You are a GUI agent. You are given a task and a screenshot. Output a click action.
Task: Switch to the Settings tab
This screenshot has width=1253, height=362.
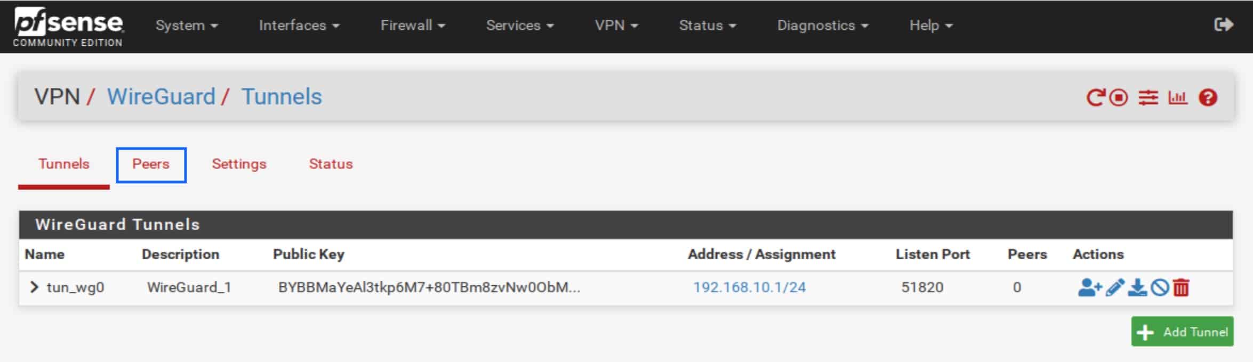(x=239, y=164)
